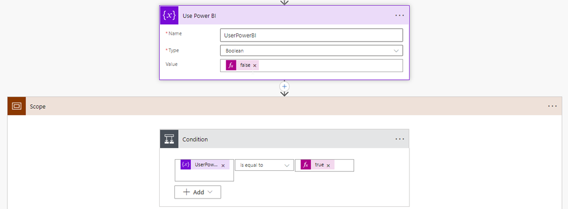Click the UserPow... variable token icon
The height and width of the screenshot is (209, 568).
[186, 165]
